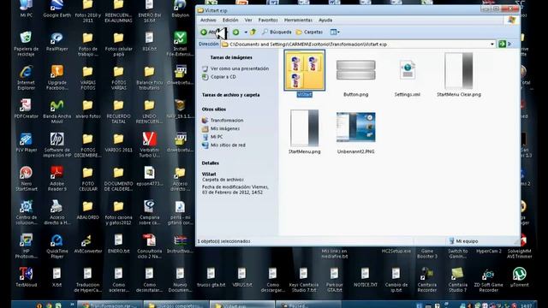Collapse Tareas de imágenes section

coord(231,57)
